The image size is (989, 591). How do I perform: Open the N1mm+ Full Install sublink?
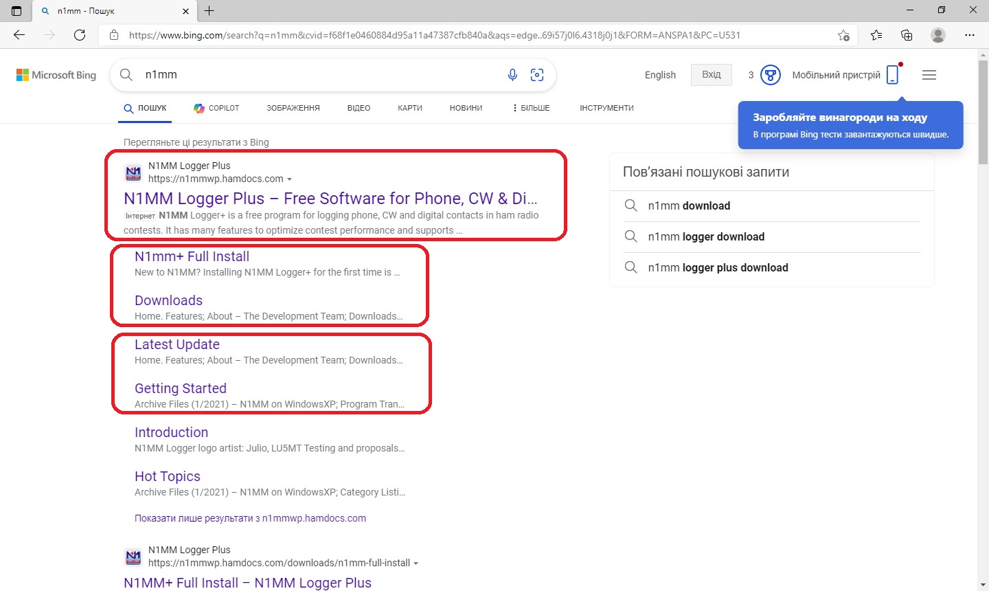pyautogui.click(x=192, y=256)
